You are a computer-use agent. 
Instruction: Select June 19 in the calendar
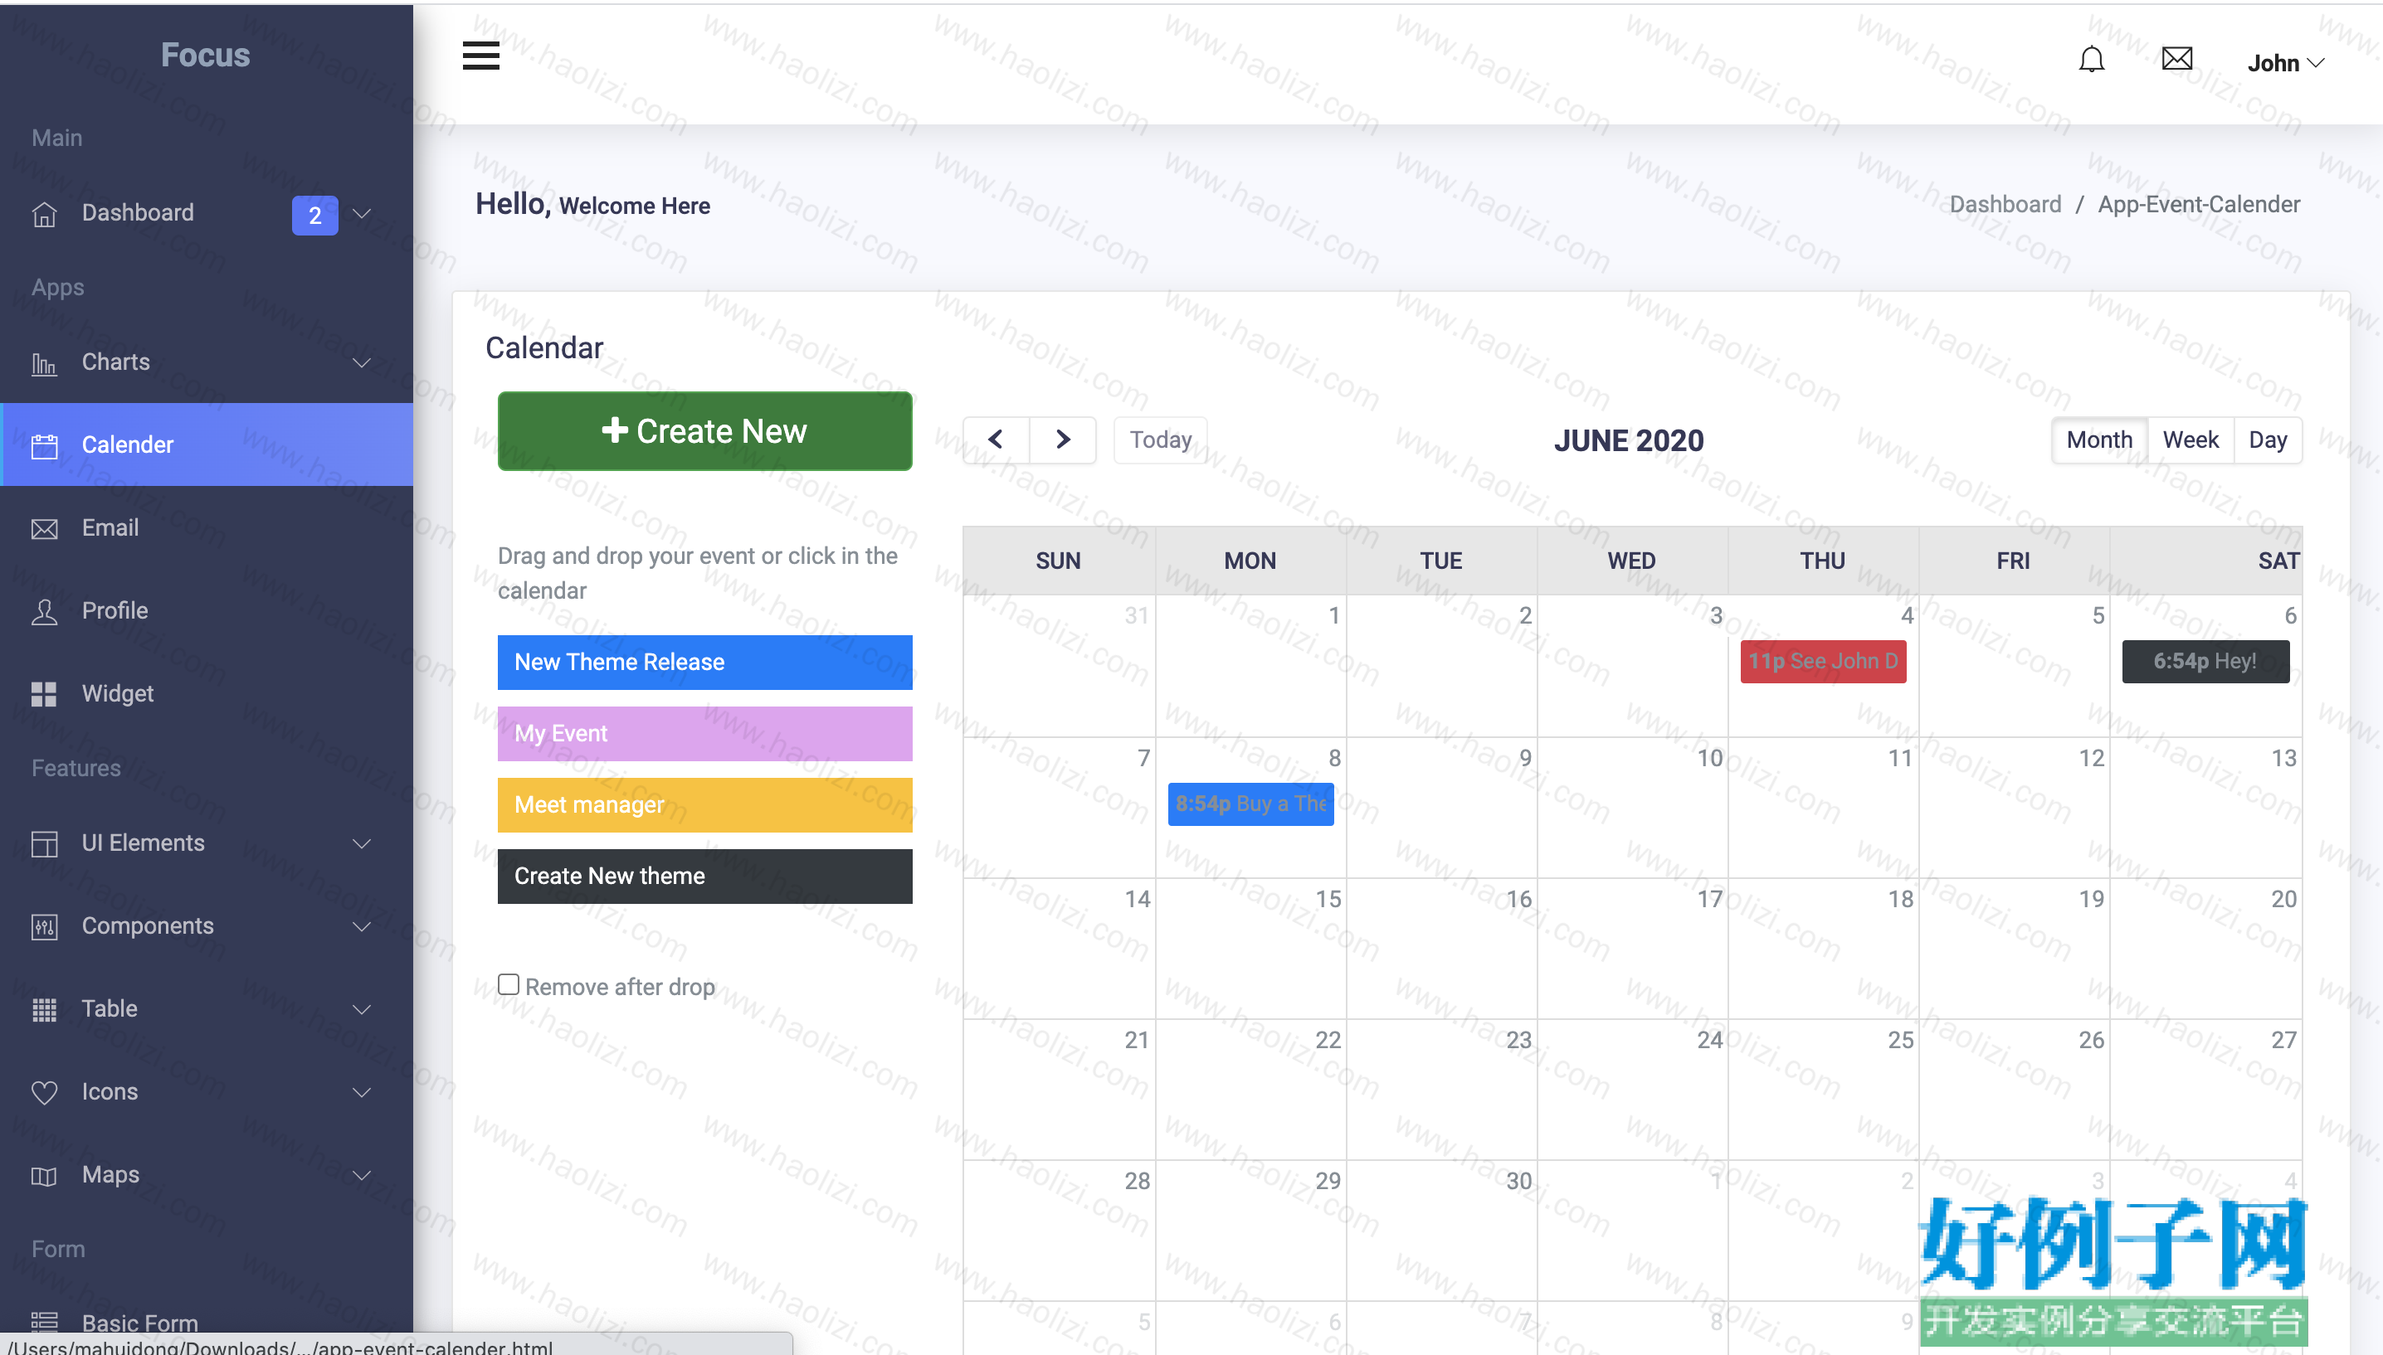click(2015, 949)
